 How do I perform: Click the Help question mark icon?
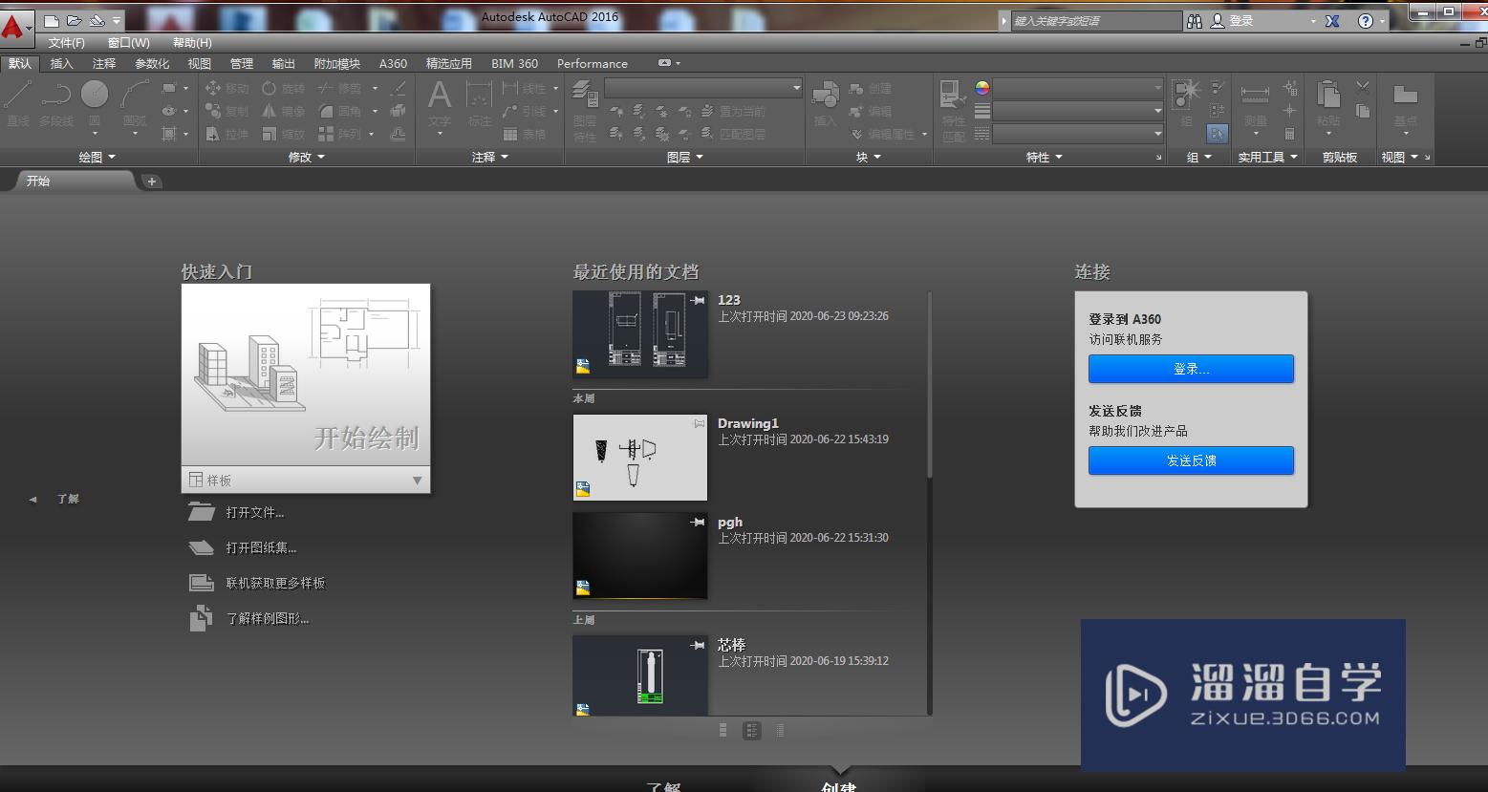coord(1366,20)
